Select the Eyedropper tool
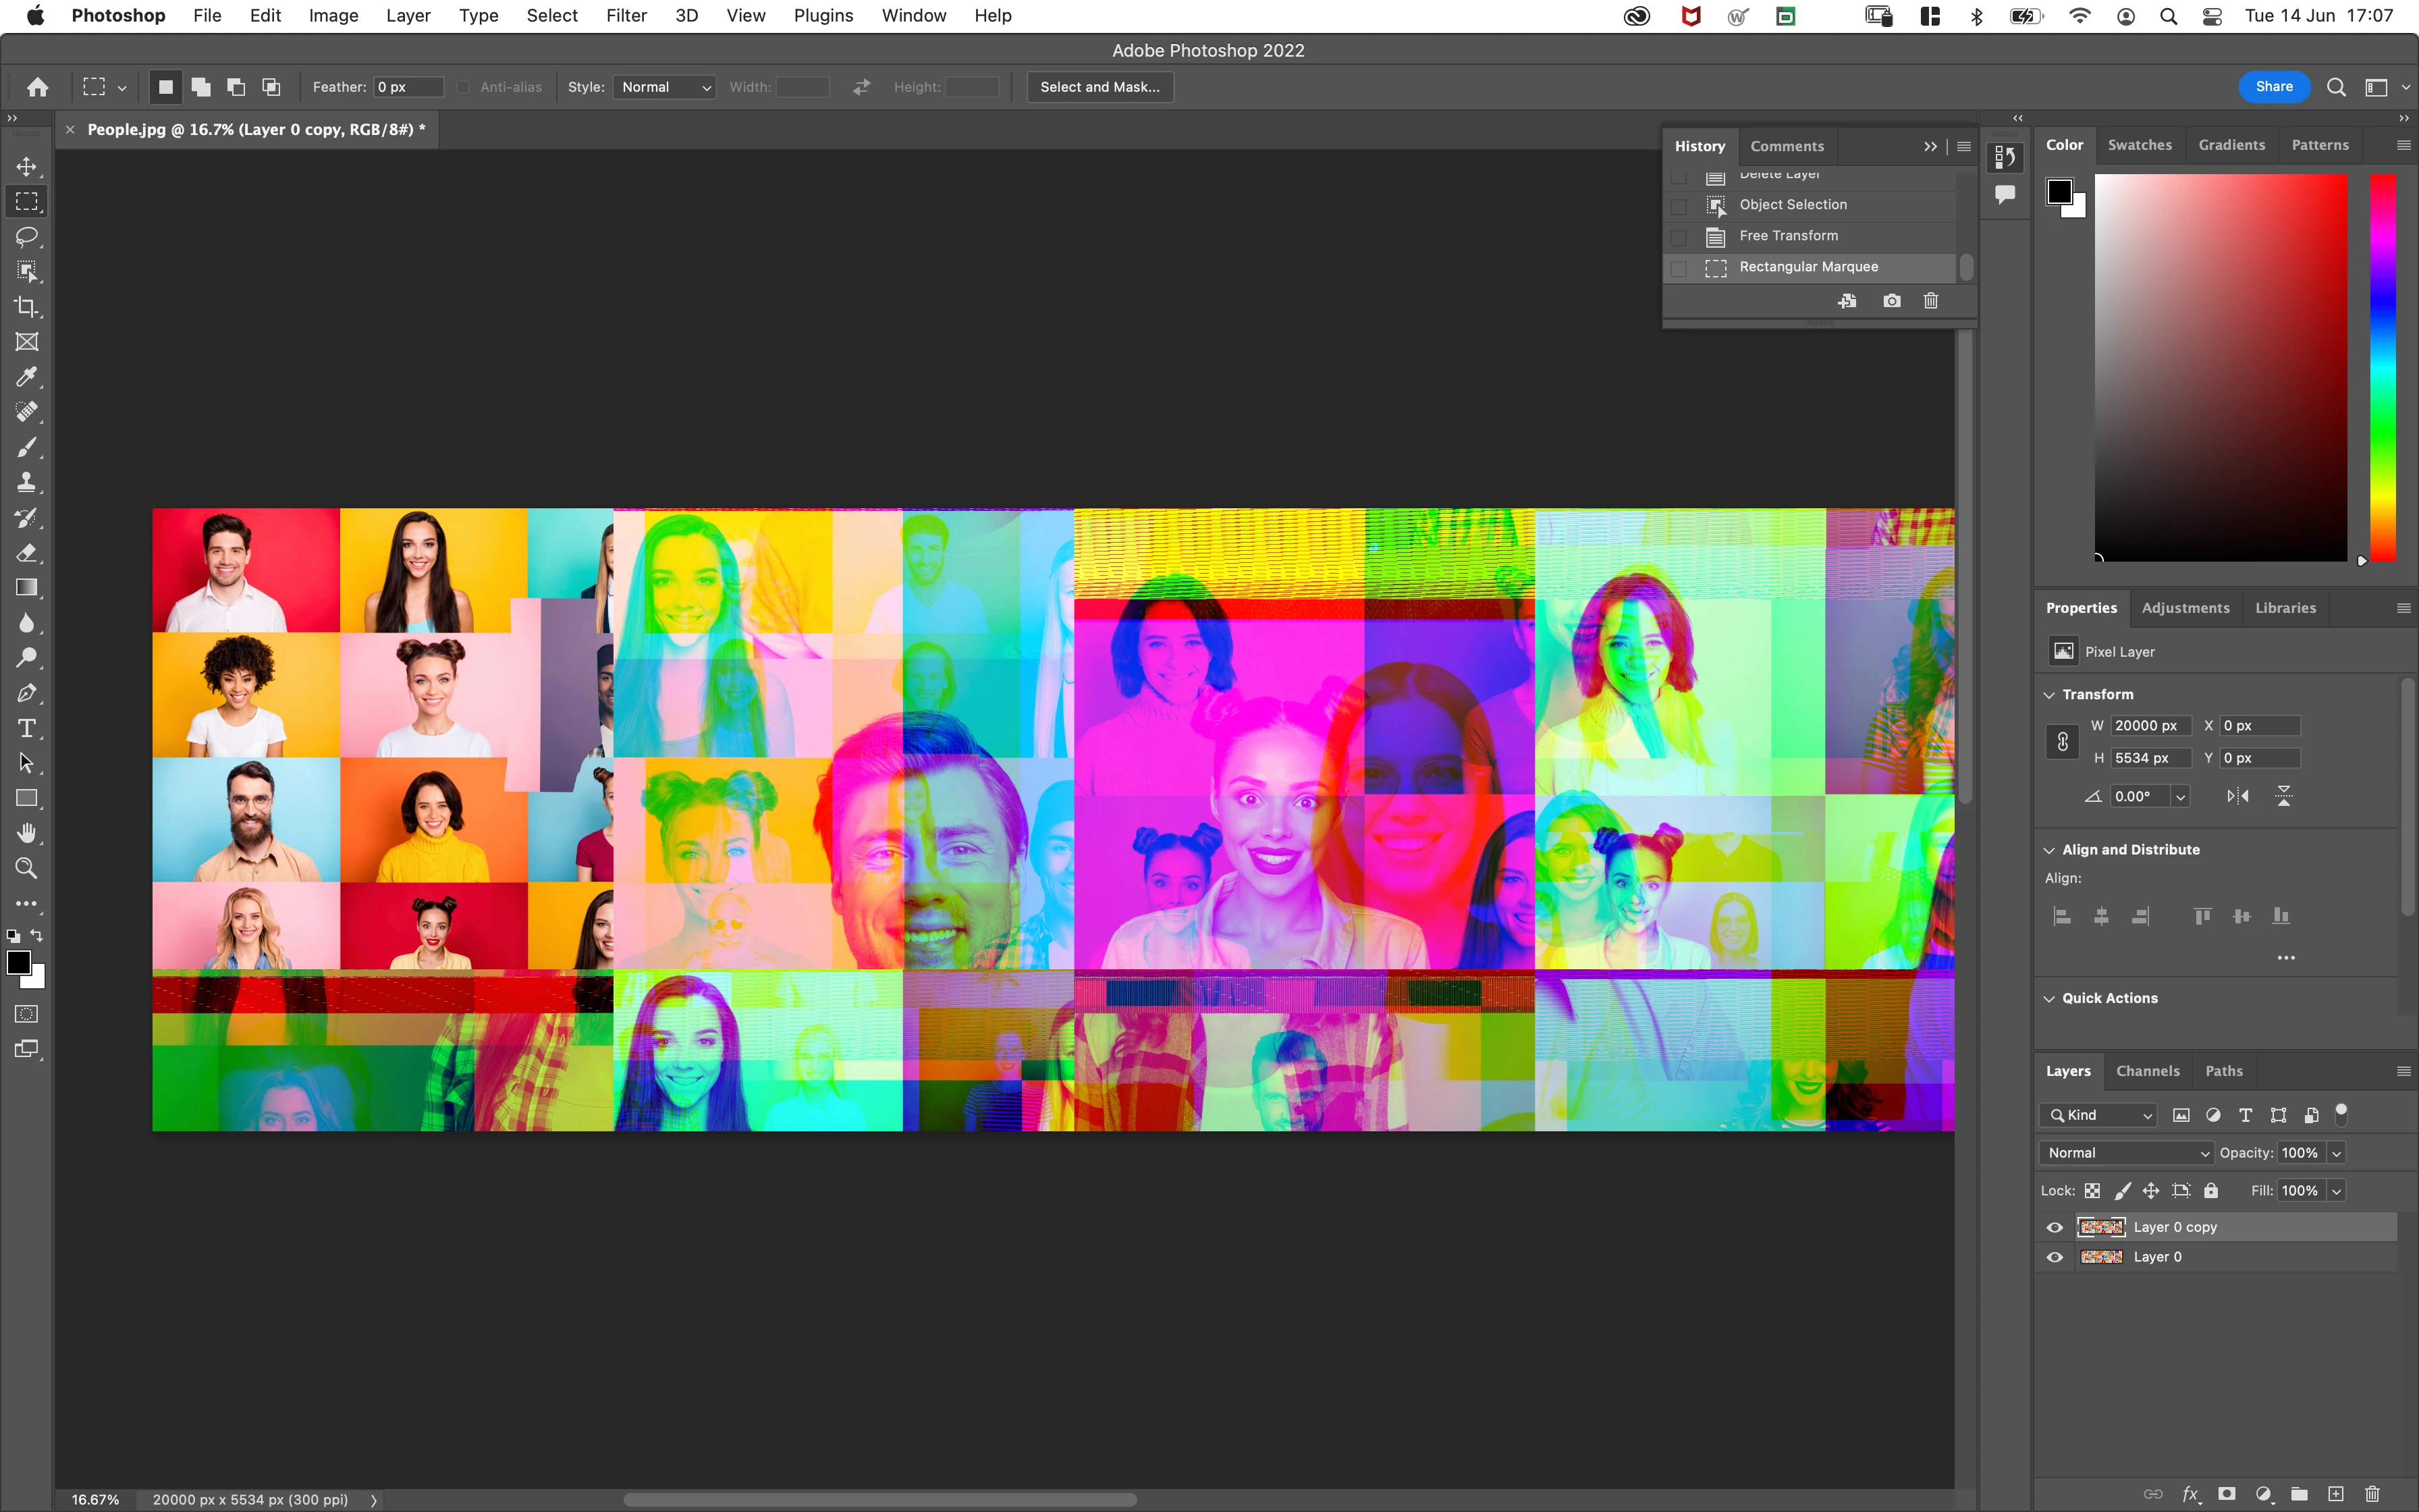This screenshot has height=1512, width=2419. pos(27,377)
